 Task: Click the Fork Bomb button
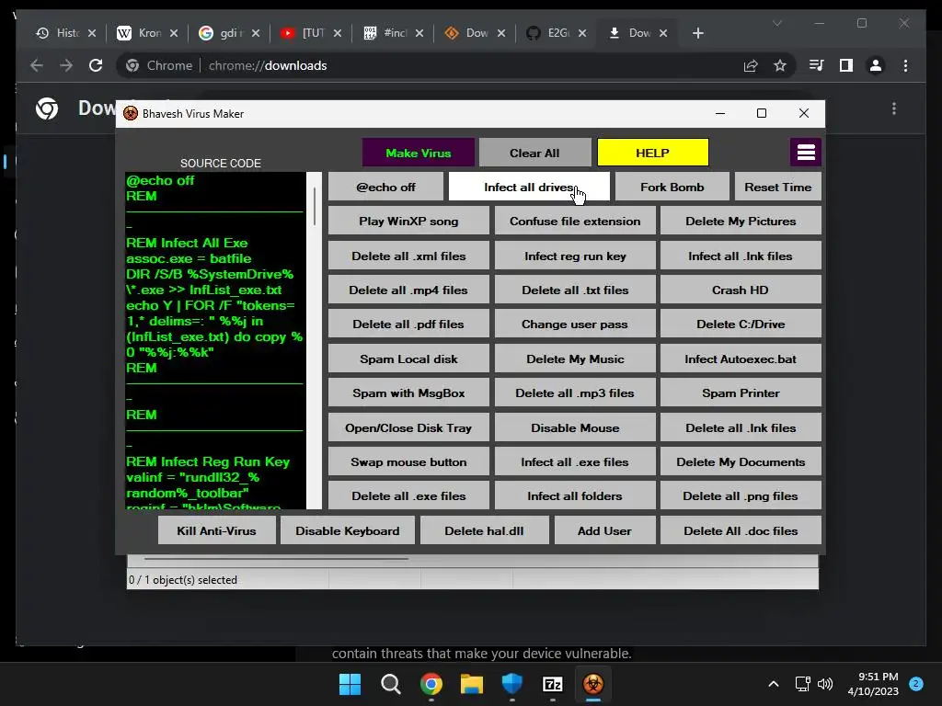point(672,187)
